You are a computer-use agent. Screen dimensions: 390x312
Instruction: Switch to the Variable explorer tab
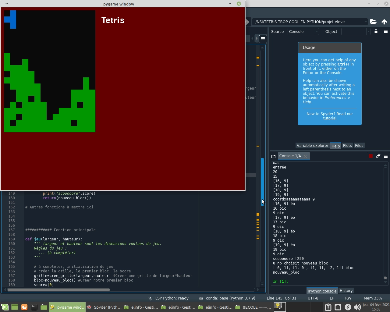pos(313,146)
